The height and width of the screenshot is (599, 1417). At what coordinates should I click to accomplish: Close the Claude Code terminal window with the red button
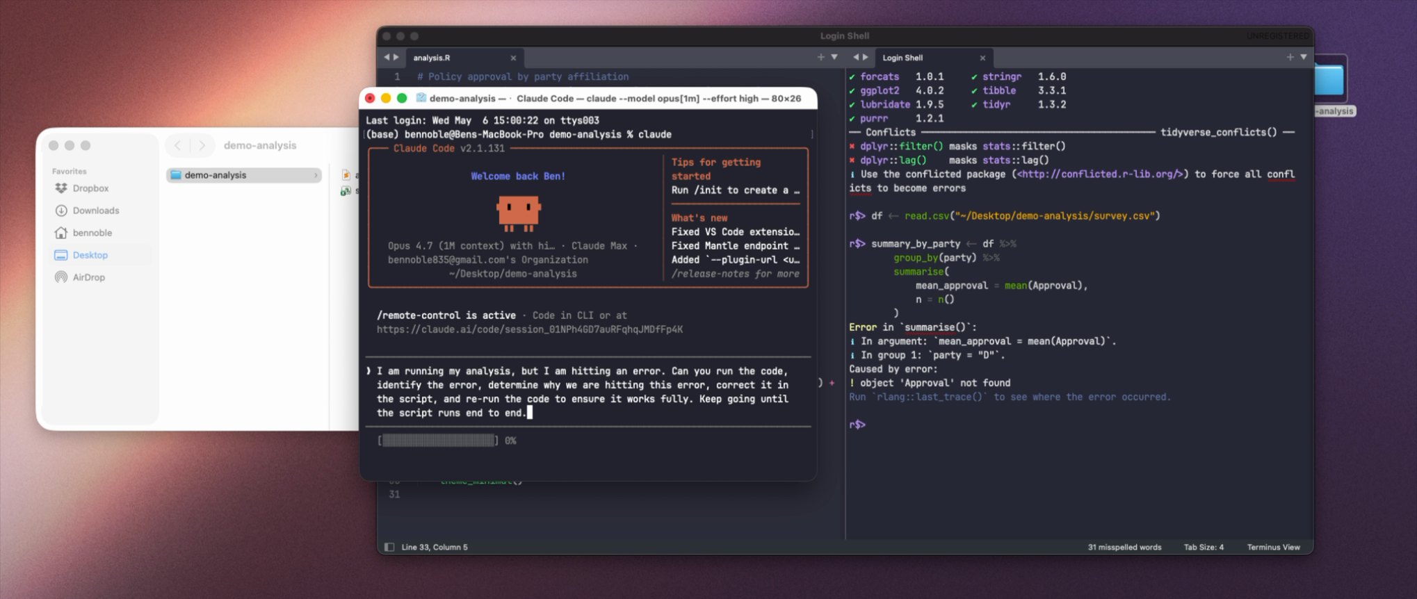click(371, 98)
